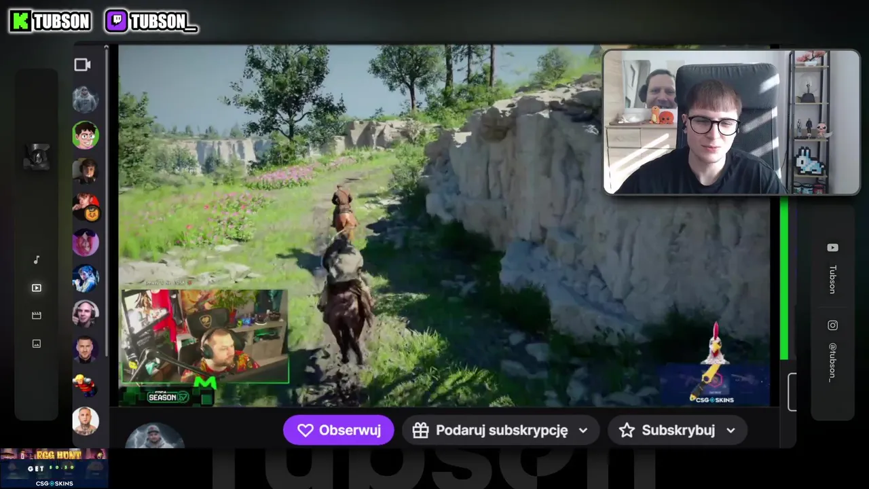Click the heart icon on Obserwuj
Screen dimensions: 869x489
tap(306, 431)
